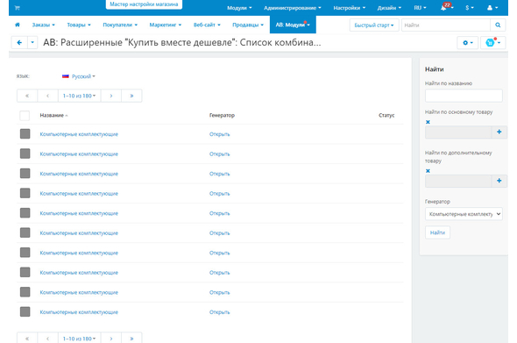Open the Быстрый старт dropdown
Screen dimensions: 517x343
click(374, 25)
